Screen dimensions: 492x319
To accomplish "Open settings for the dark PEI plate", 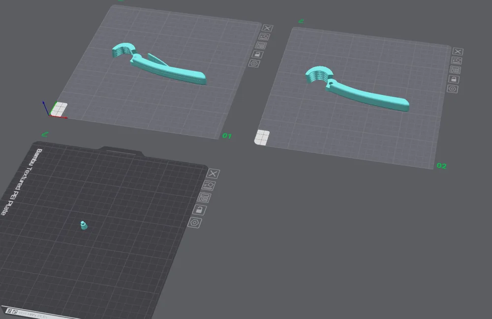I will point(195,223).
